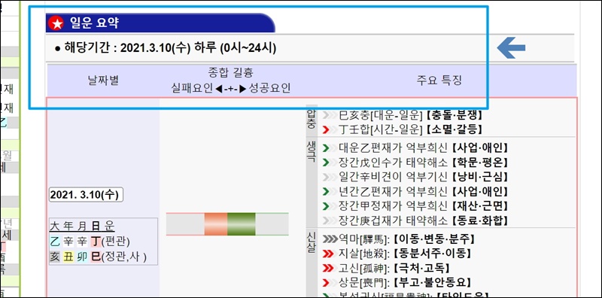Image resolution: width=602 pixels, height=298 pixels.
Task: Click the 【소멸·갈등】 text
Action: tap(455, 129)
